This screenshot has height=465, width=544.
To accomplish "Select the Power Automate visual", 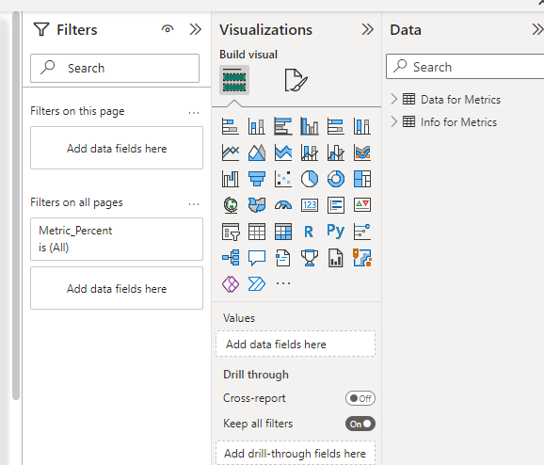I will click(x=257, y=284).
